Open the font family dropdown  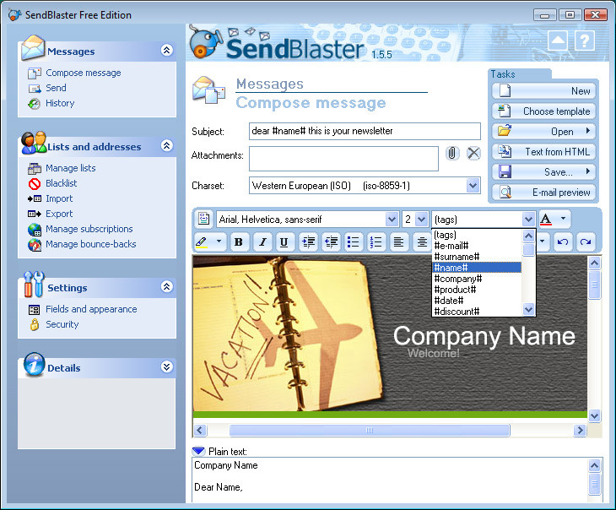[x=392, y=219]
